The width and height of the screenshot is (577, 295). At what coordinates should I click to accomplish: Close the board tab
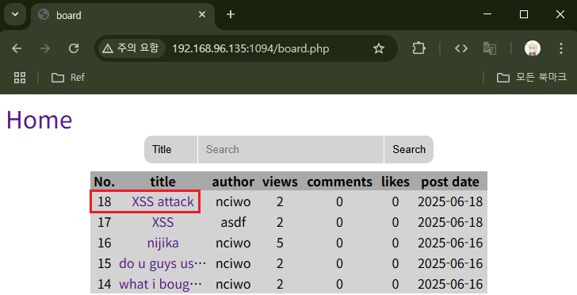click(202, 15)
